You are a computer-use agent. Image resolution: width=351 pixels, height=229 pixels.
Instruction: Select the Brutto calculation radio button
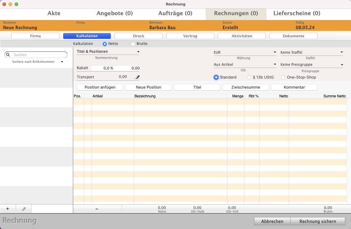coord(133,44)
